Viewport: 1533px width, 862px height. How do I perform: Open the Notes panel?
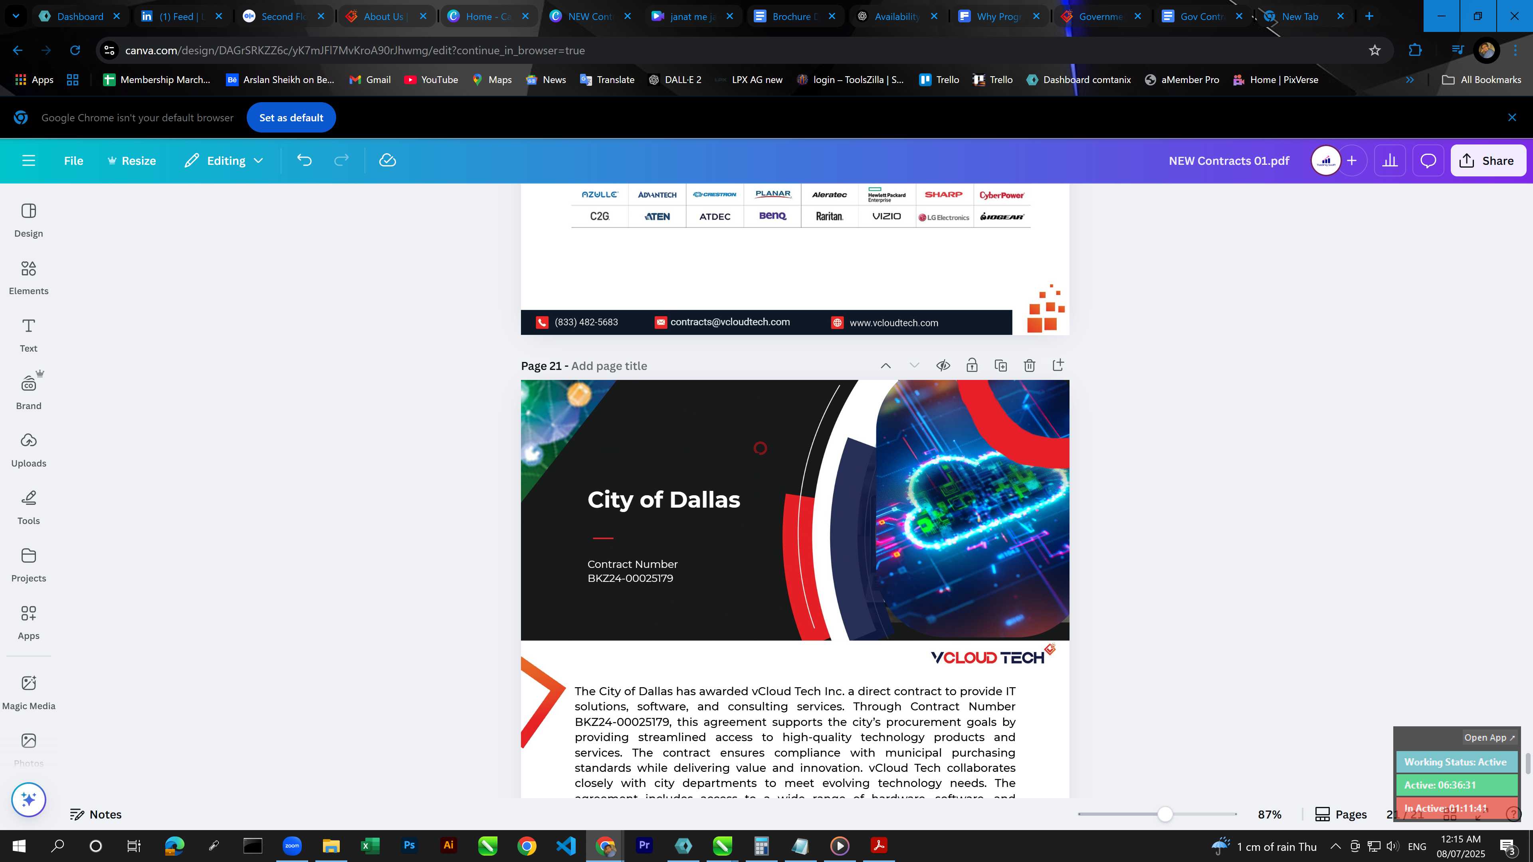pos(96,815)
